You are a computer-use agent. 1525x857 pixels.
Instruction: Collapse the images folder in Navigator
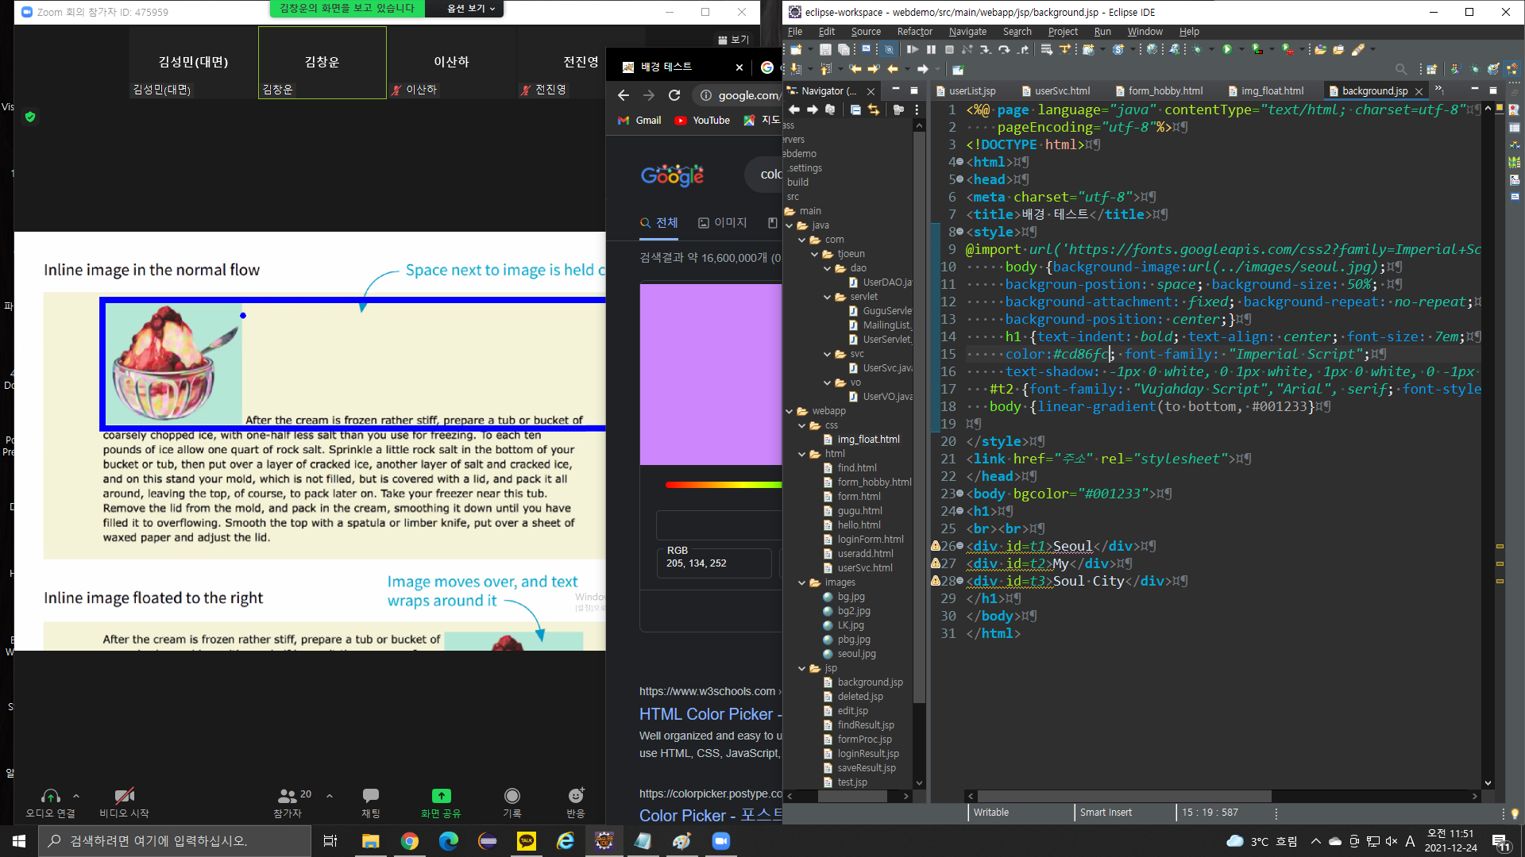pos(802,582)
